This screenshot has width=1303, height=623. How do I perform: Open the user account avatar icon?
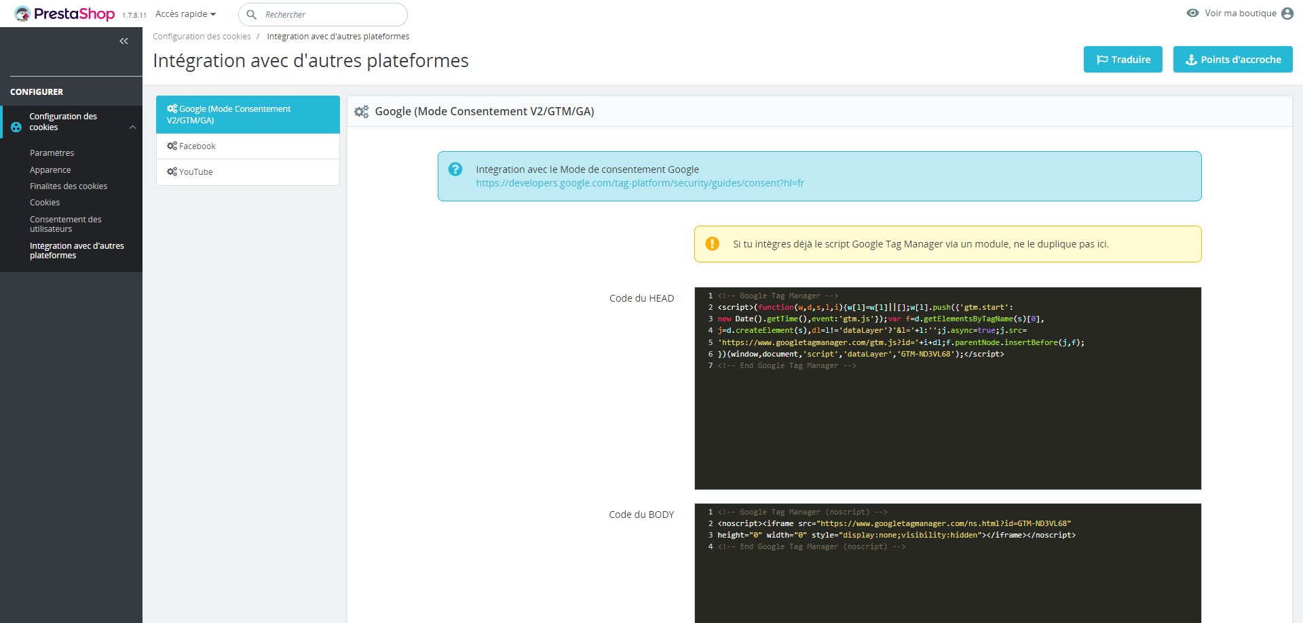[x=1287, y=14]
